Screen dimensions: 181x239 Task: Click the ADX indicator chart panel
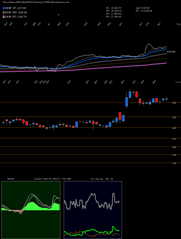coord(93,210)
